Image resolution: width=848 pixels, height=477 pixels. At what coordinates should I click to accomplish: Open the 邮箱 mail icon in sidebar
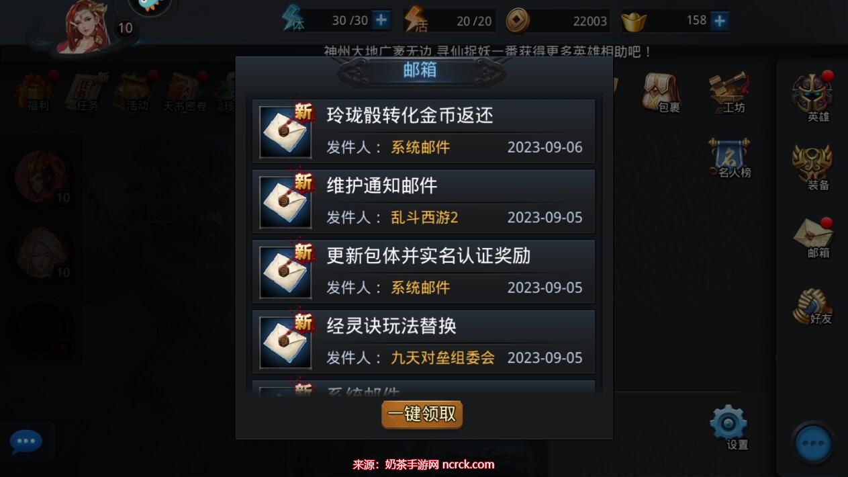814,238
